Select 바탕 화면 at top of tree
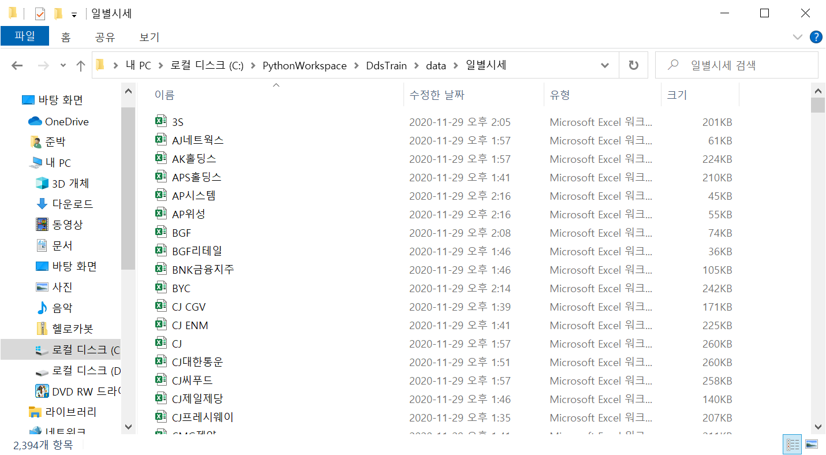826x455 pixels. tap(61, 100)
